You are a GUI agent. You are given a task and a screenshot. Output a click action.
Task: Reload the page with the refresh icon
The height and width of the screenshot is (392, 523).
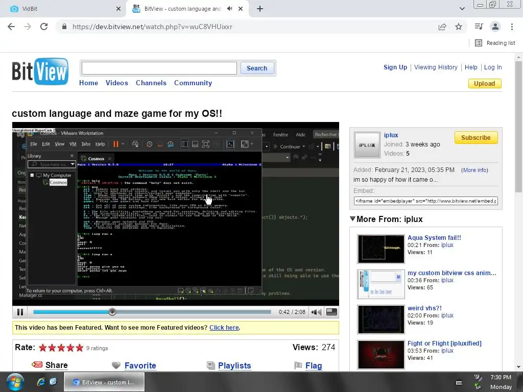point(44,27)
